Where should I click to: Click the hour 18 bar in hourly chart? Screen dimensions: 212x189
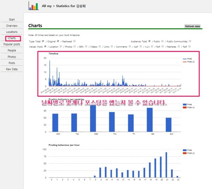click(150, 170)
